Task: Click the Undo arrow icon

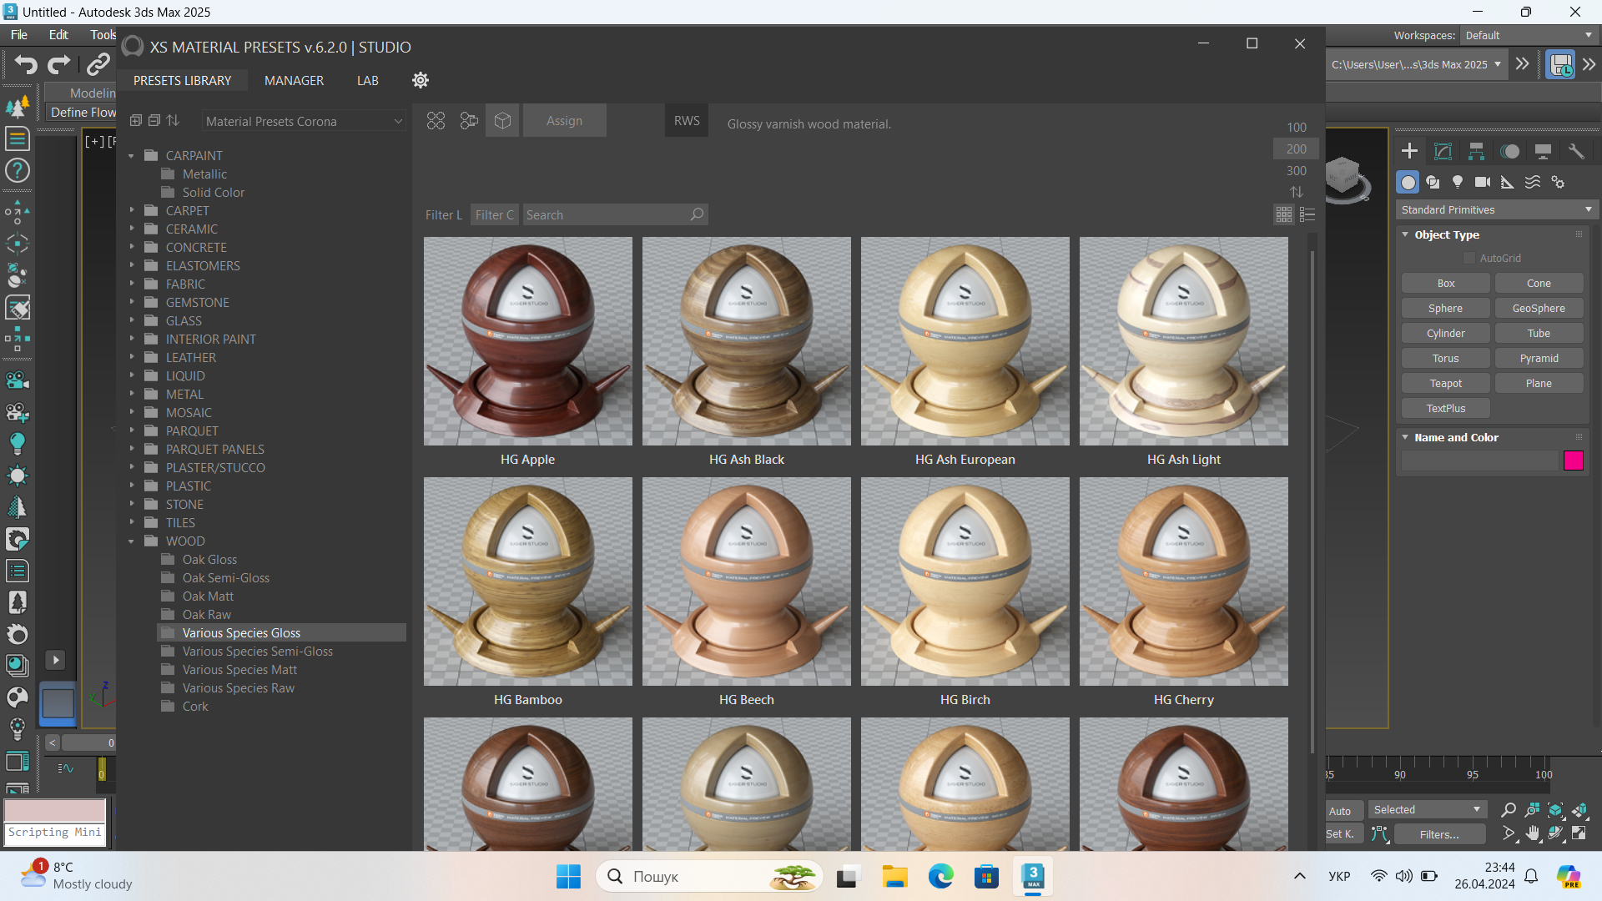Action: tap(26, 64)
